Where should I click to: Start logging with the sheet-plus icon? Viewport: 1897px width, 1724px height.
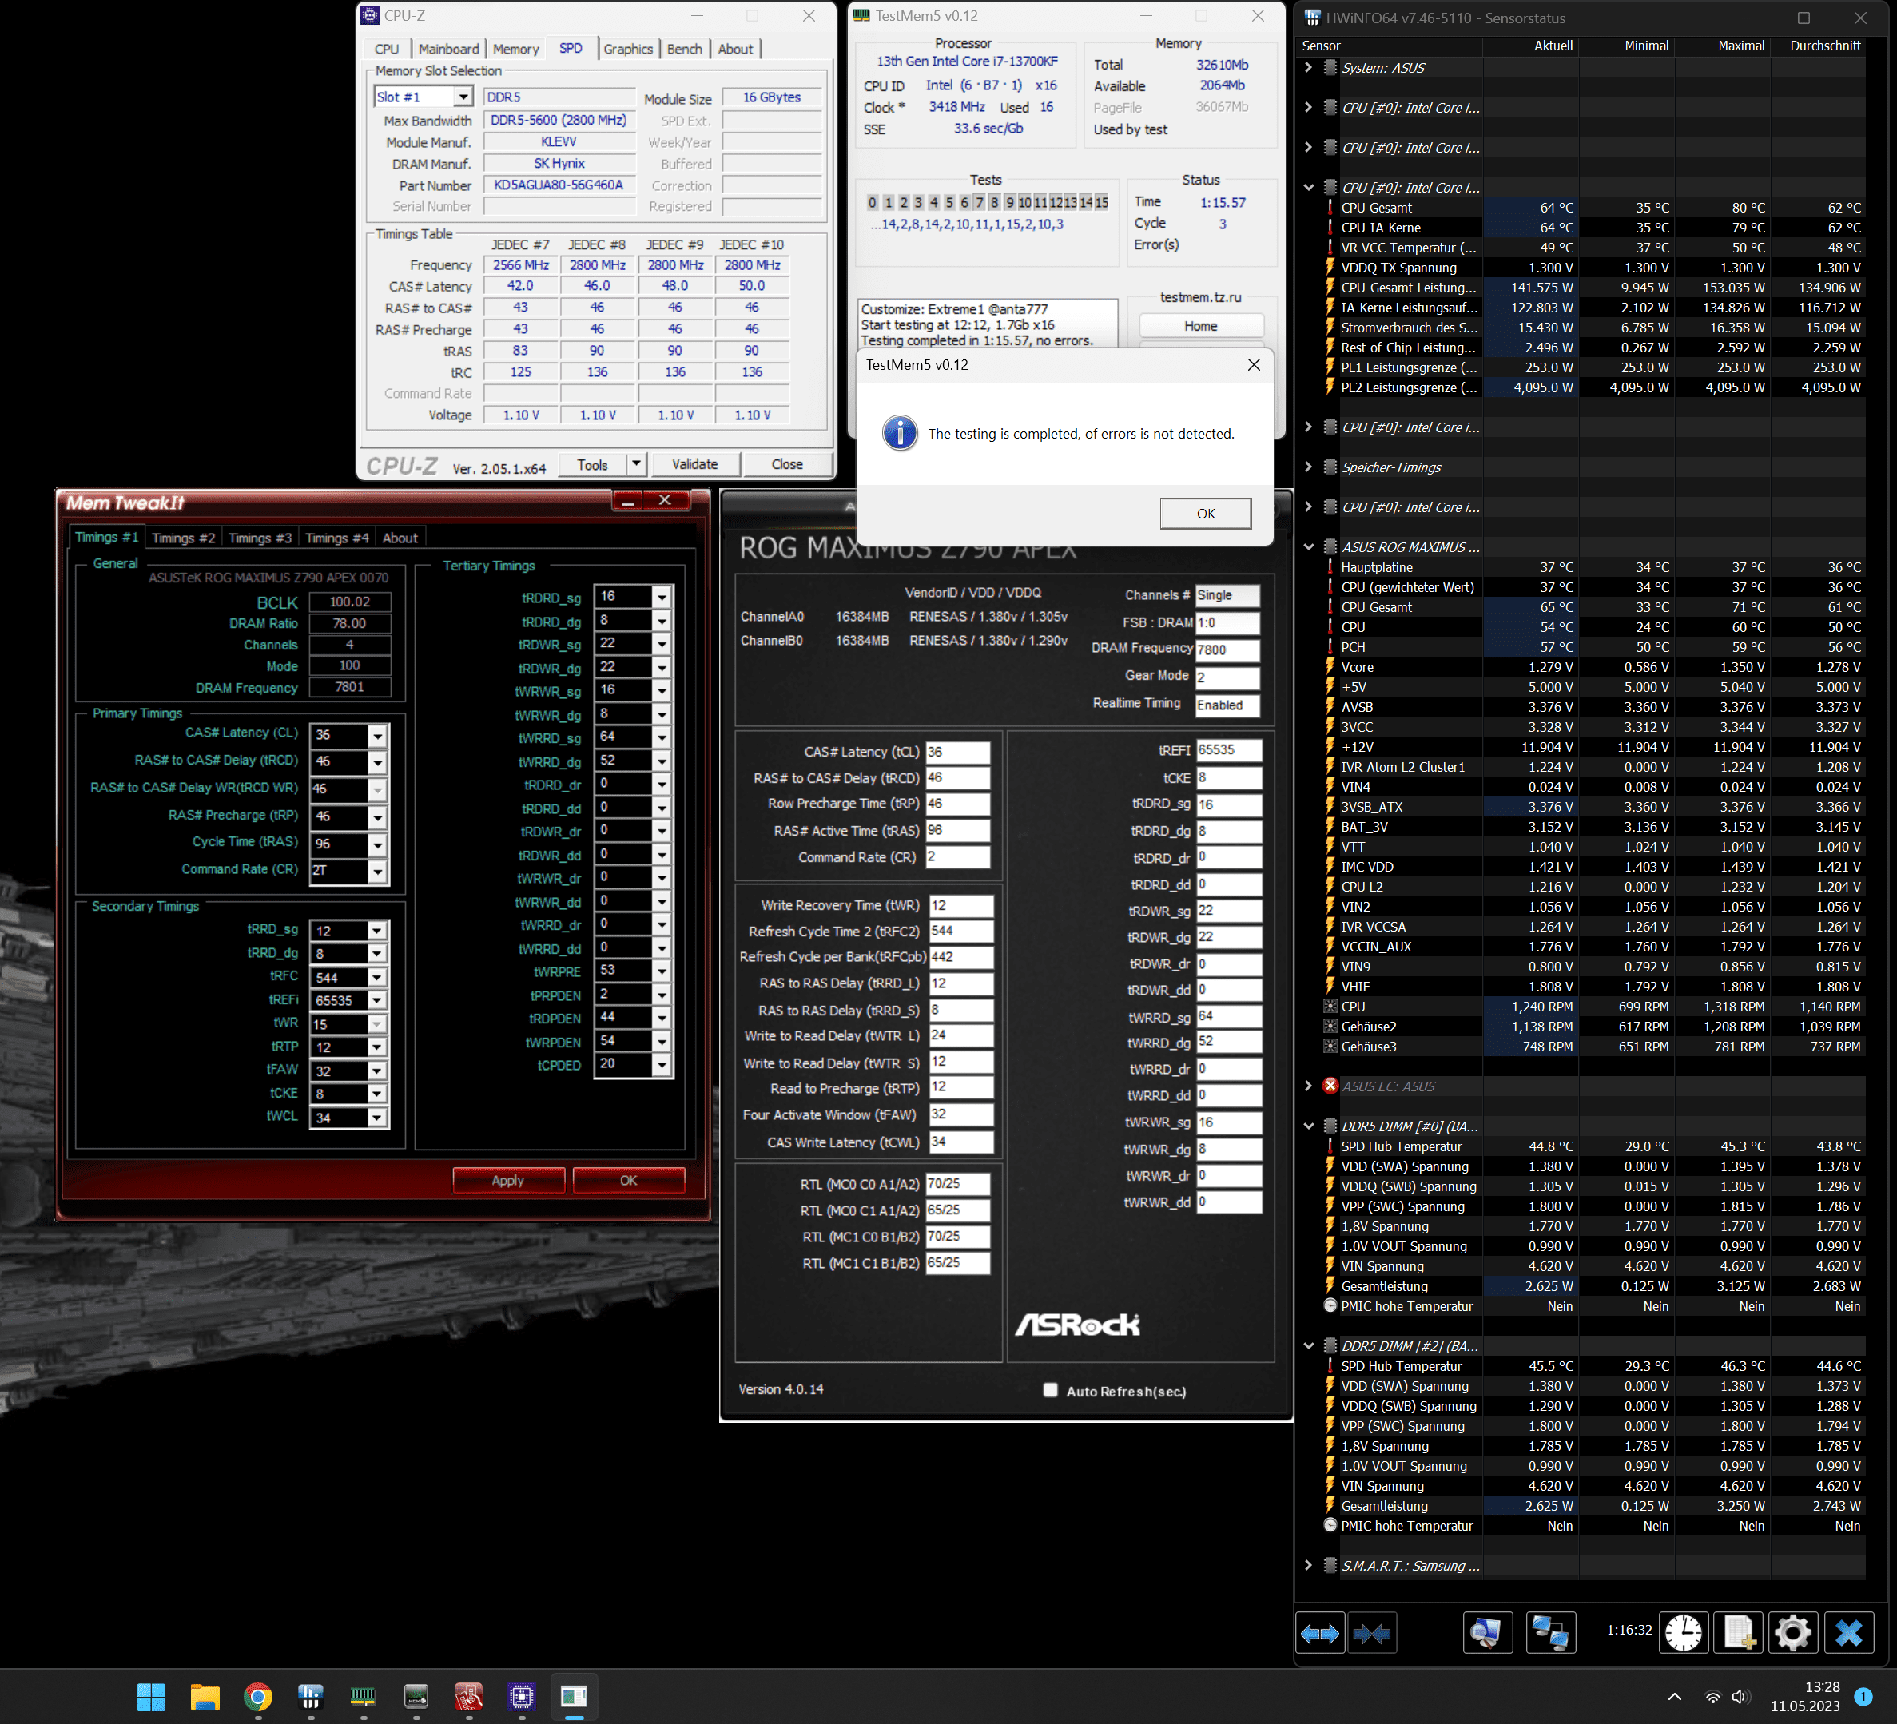point(1738,1634)
